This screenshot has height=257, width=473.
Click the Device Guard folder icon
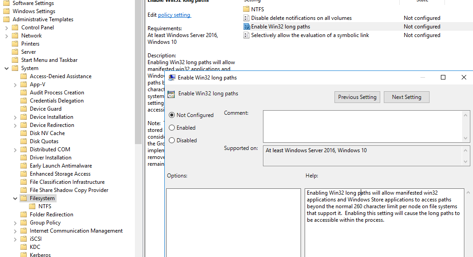(24, 109)
